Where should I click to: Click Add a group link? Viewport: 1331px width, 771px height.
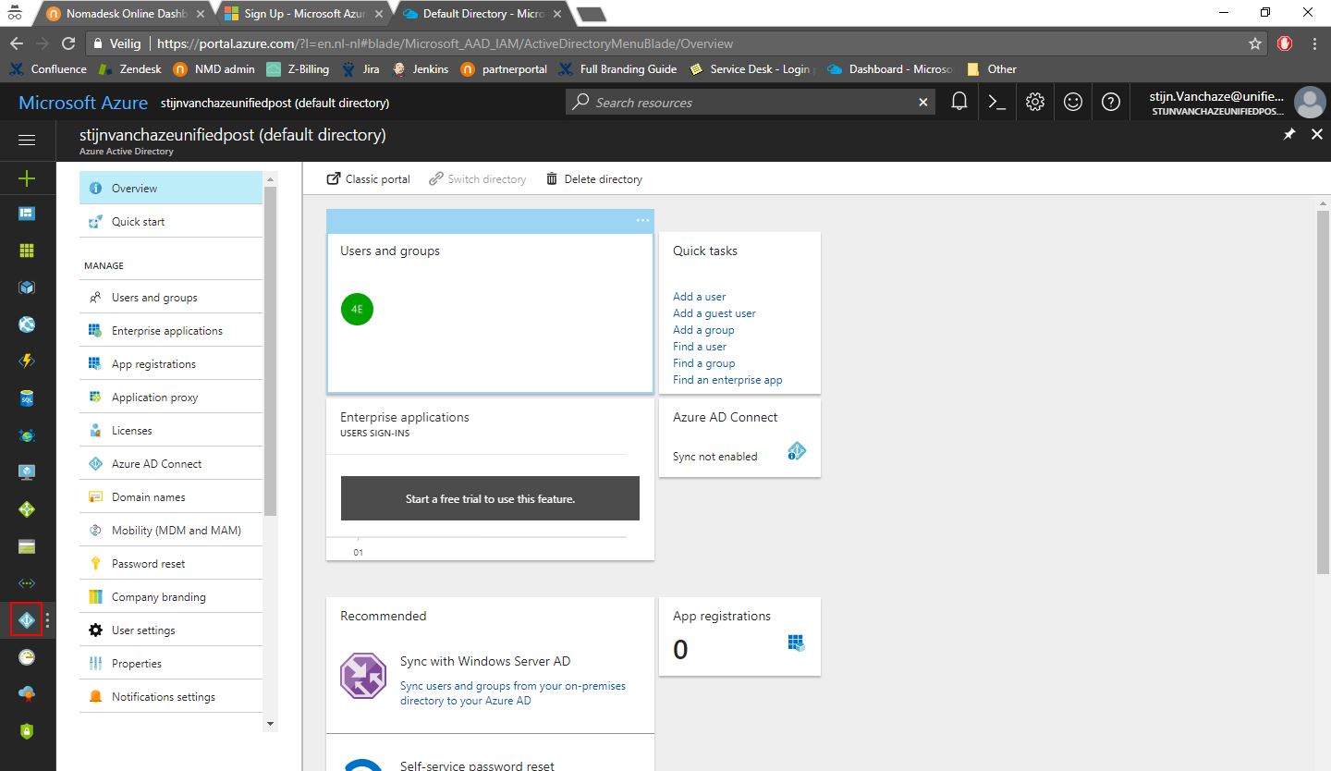pos(703,330)
